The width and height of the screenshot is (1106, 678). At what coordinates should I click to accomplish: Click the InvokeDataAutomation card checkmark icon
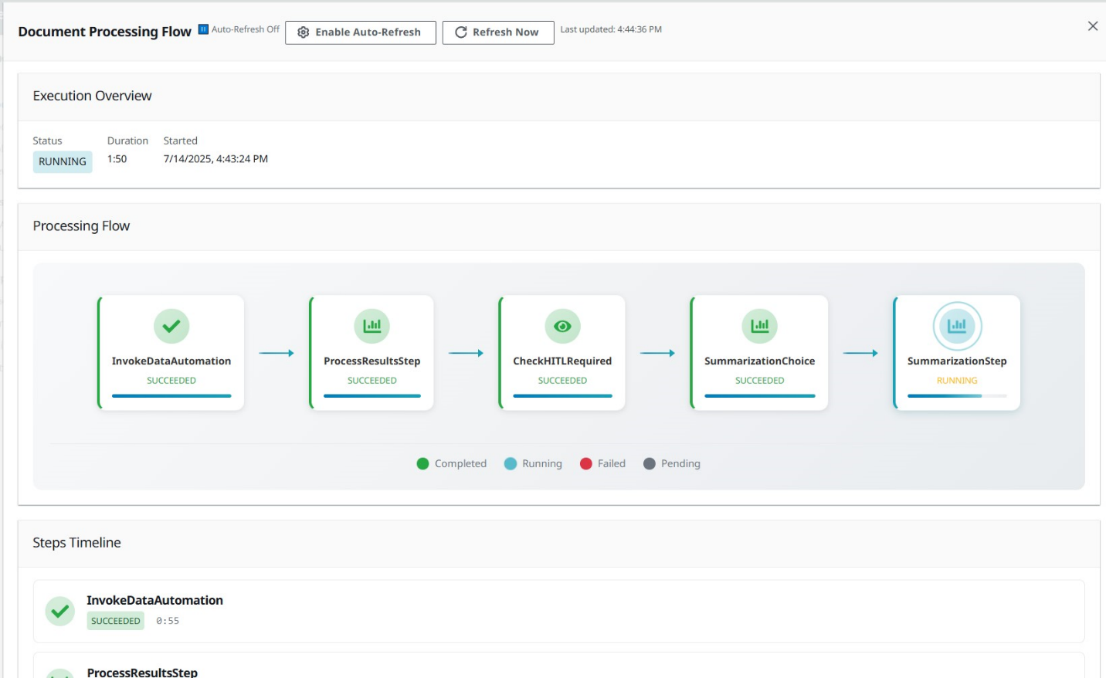tap(171, 326)
